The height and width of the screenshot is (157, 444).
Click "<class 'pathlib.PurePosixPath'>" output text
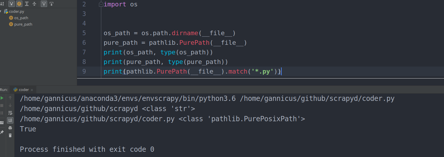242,119
